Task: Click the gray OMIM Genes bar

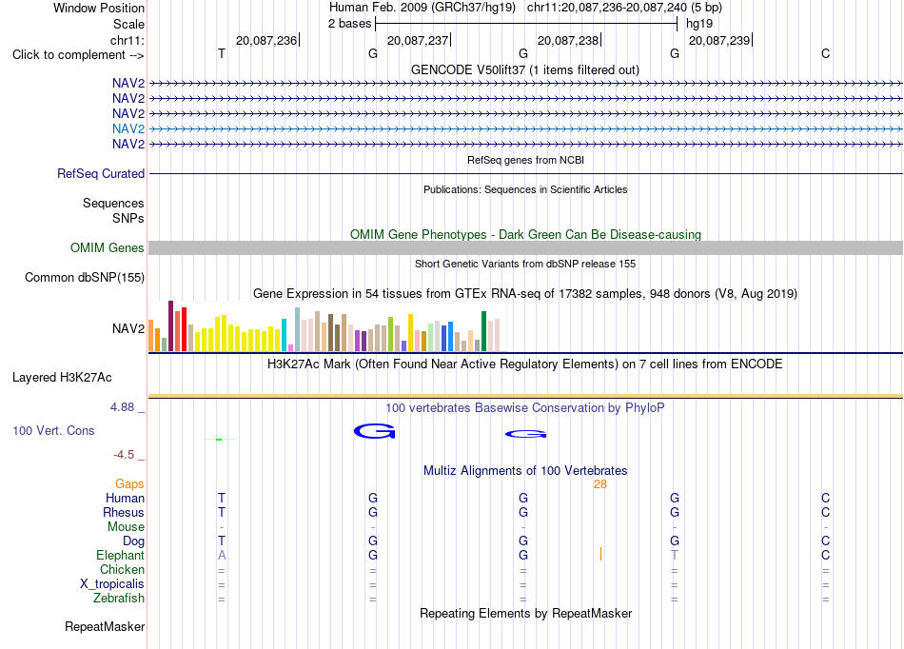Action: (x=525, y=247)
